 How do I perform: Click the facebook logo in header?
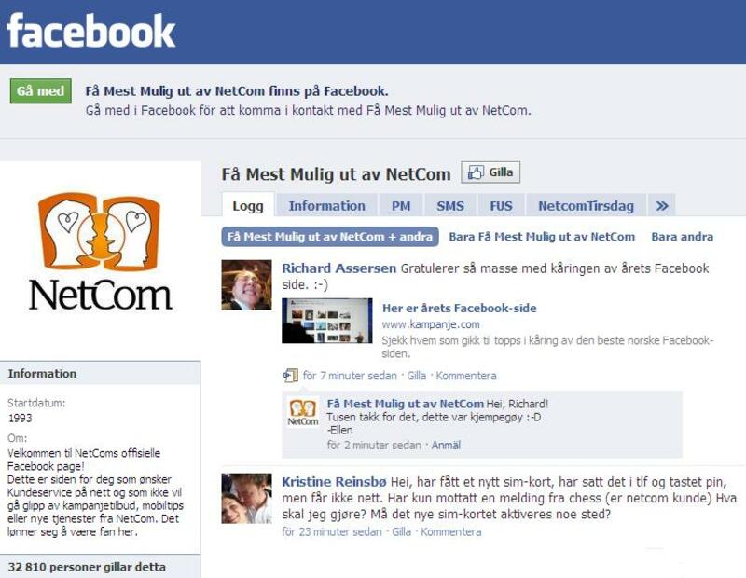point(91,31)
